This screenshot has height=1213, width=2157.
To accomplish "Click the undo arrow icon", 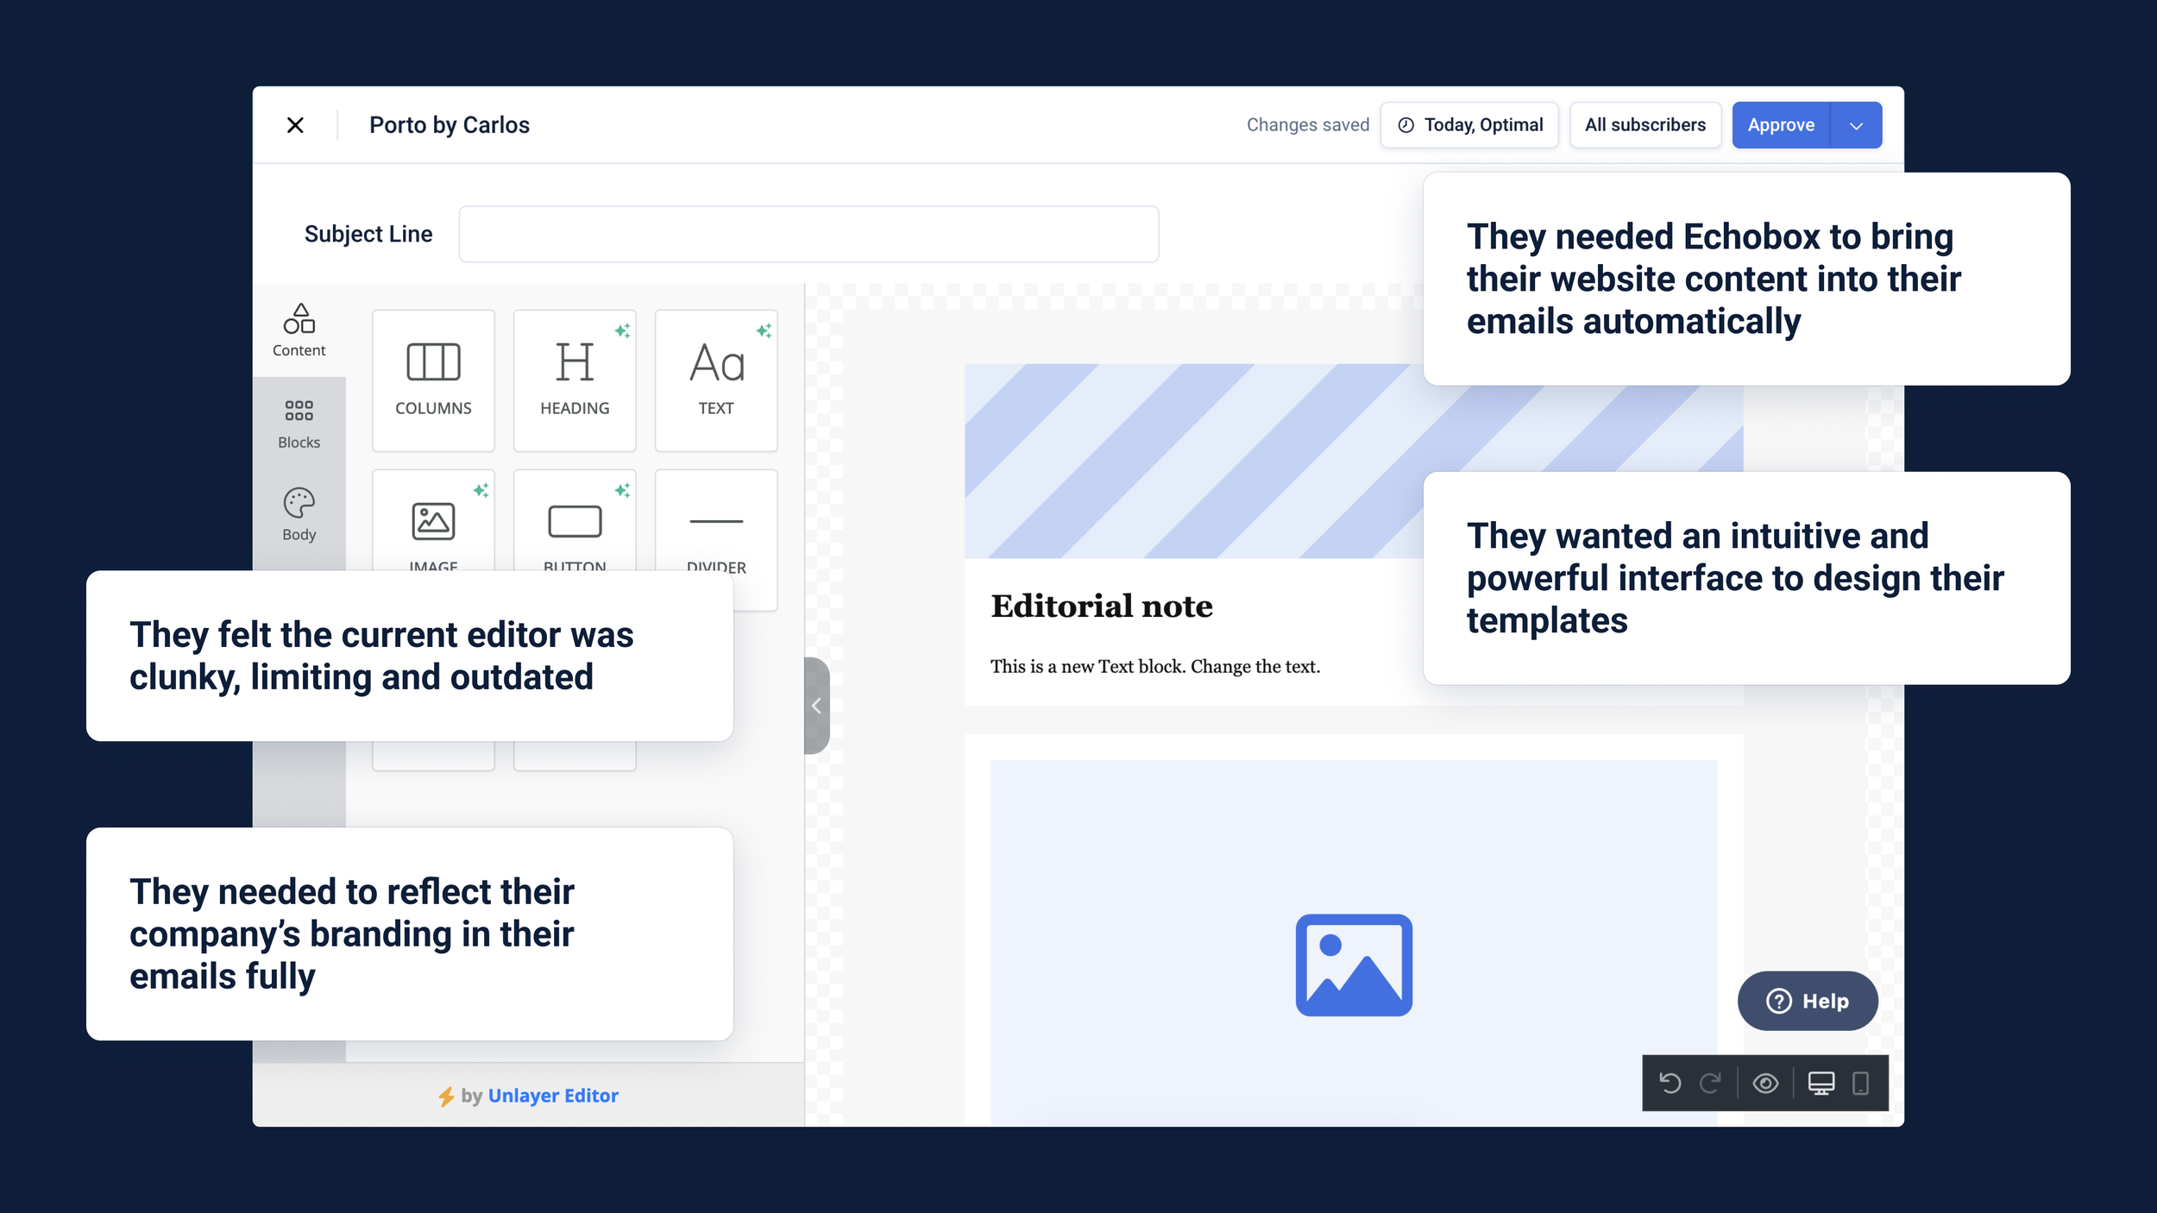I will coord(1670,1083).
